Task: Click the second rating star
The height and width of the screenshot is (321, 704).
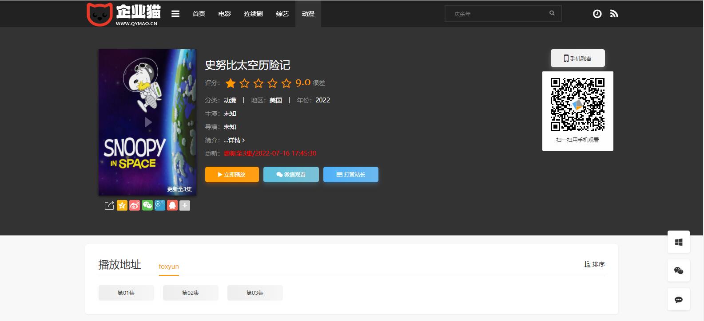Action: 245,83
